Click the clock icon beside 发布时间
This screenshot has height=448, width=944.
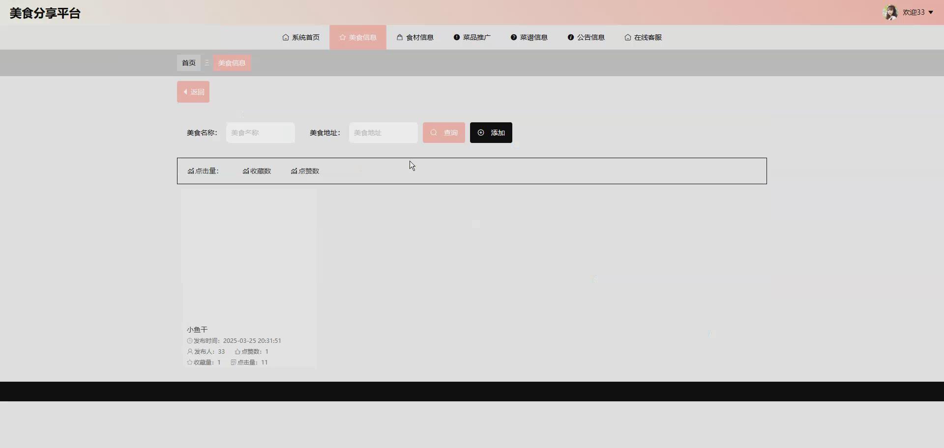click(x=190, y=340)
